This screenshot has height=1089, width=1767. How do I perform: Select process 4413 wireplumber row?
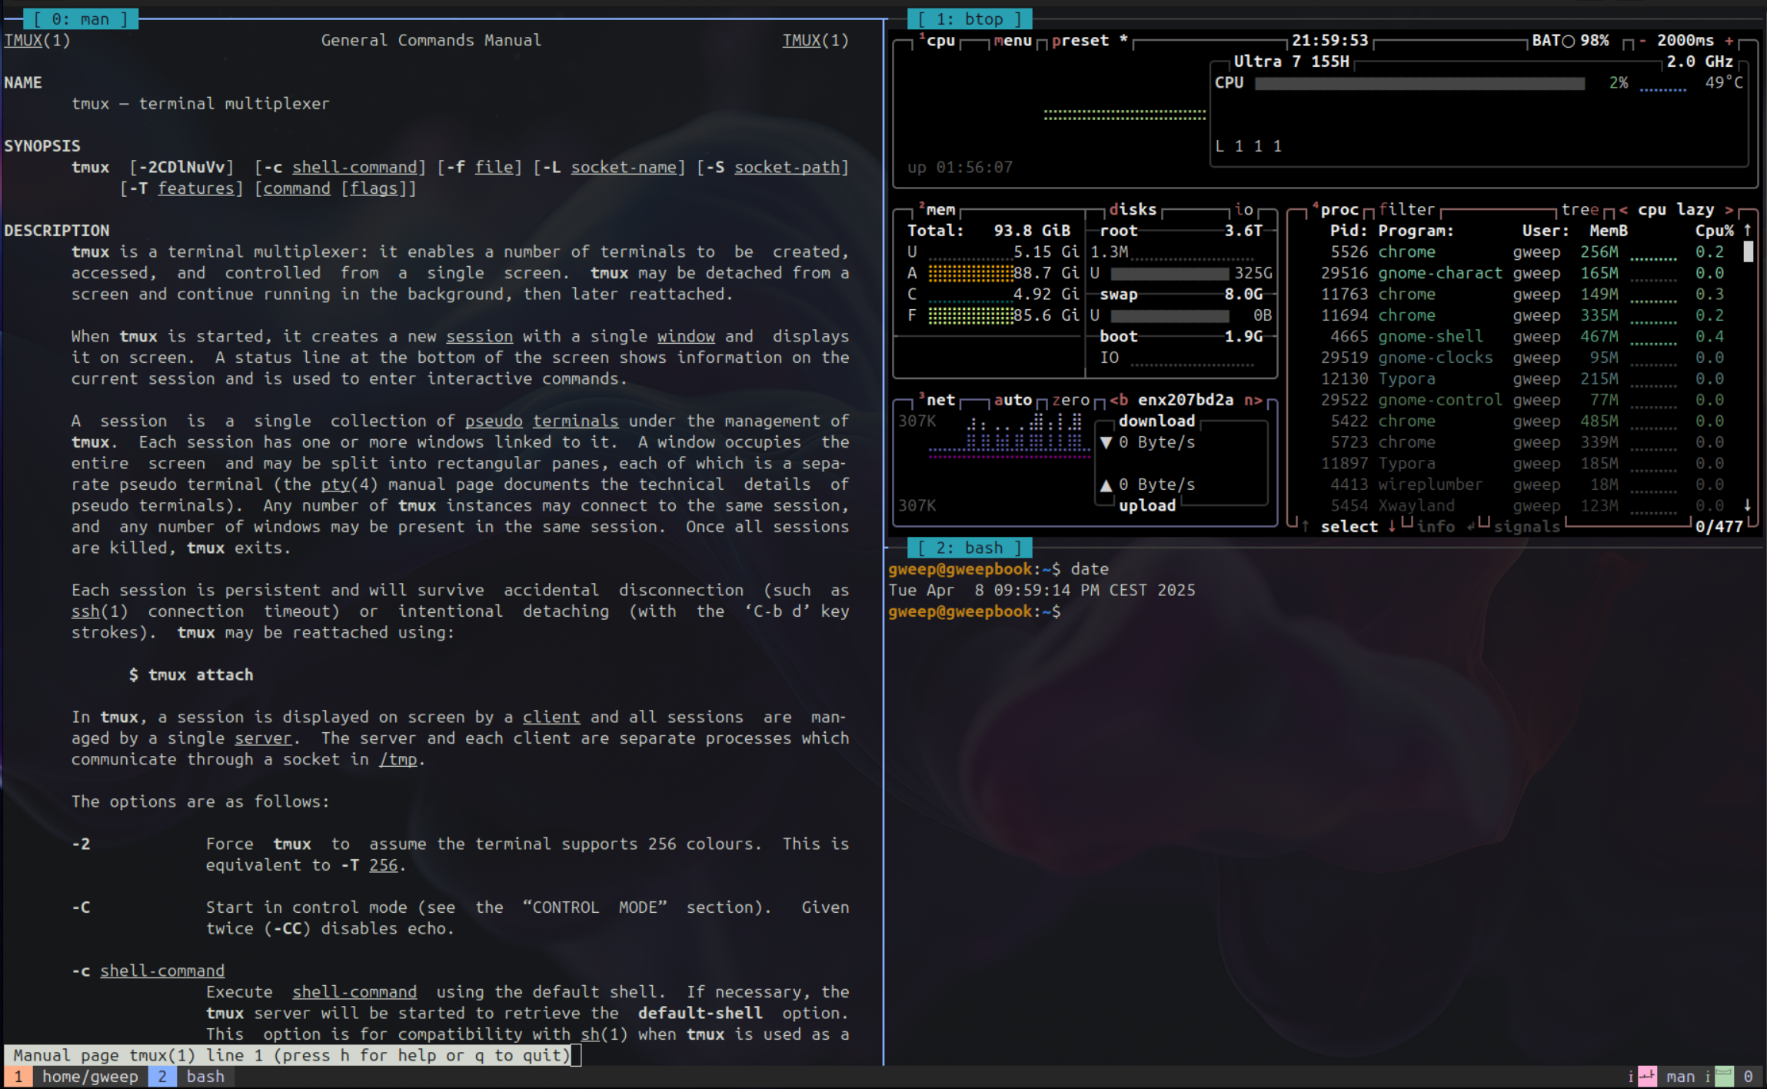(x=1522, y=485)
